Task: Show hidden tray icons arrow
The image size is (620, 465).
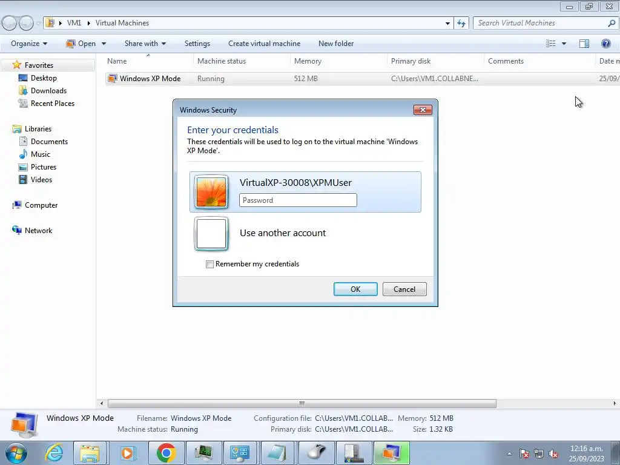Action: [x=510, y=453]
